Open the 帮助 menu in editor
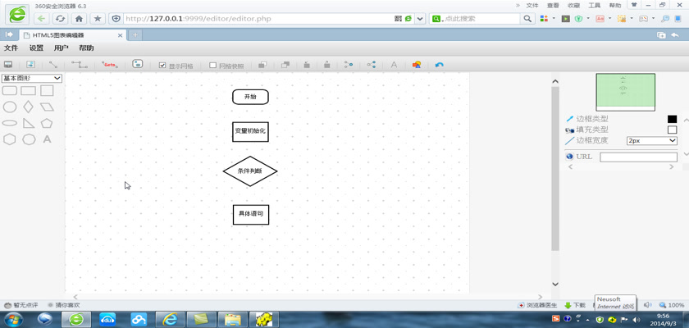 click(x=86, y=48)
